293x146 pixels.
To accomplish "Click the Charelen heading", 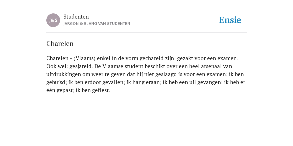I will coord(60,44).
